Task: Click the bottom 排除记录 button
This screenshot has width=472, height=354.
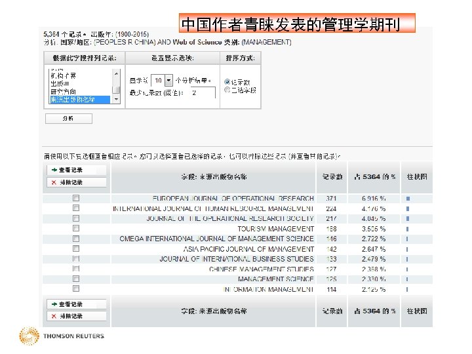Action: [x=77, y=316]
